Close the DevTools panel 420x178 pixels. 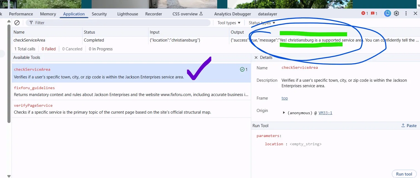pos(415,13)
